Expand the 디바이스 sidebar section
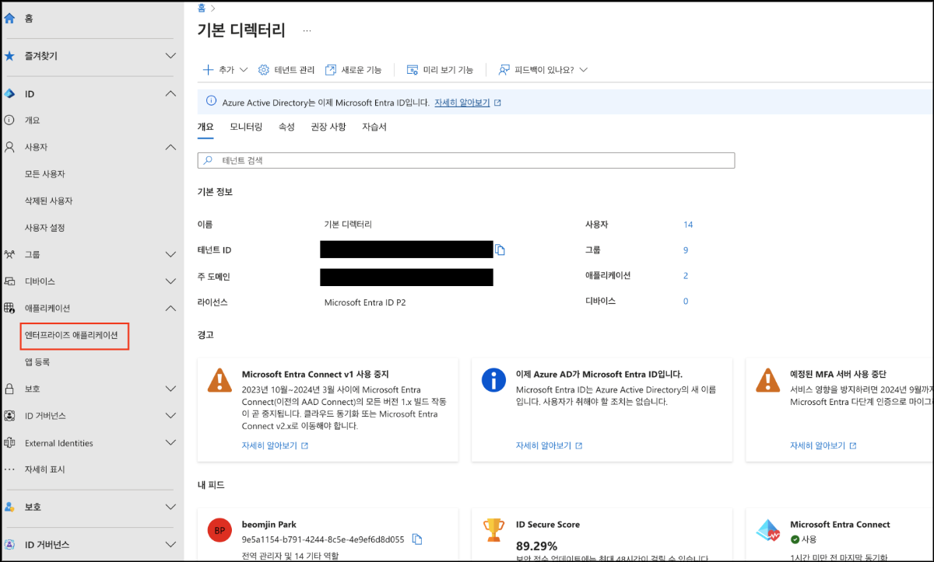934x562 pixels. [171, 281]
